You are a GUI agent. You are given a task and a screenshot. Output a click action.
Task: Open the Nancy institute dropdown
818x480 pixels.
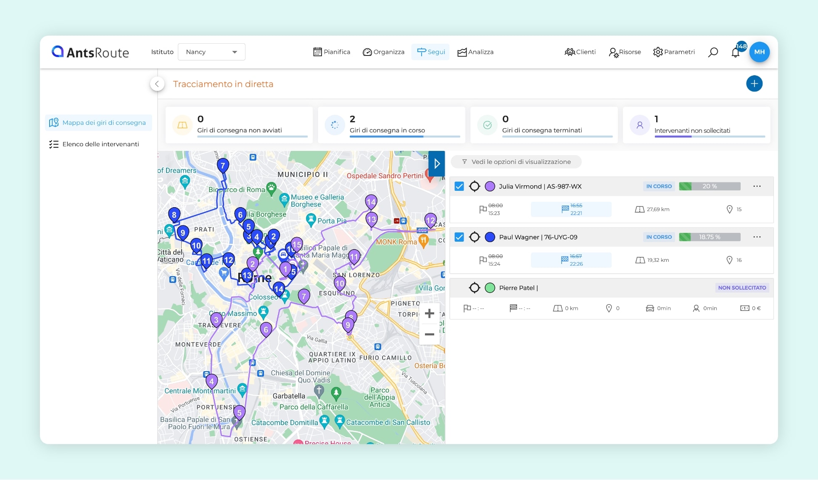coord(211,52)
